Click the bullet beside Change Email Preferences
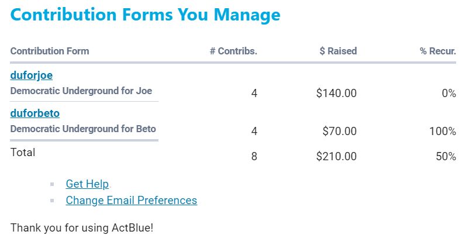 pos(53,201)
